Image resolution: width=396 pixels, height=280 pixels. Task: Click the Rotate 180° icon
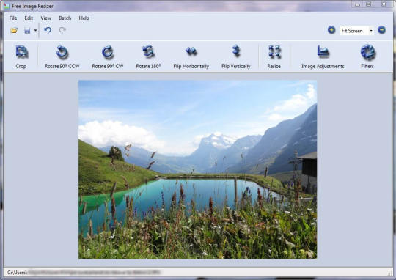pyautogui.click(x=148, y=51)
